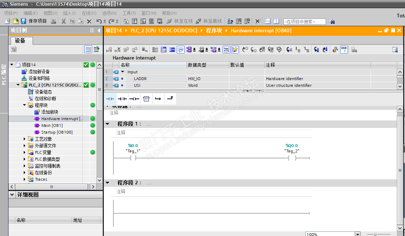This screenshot has width=405, height=236.
Task: Insert network icon in block toolbar
Action: tap(109, 50)
